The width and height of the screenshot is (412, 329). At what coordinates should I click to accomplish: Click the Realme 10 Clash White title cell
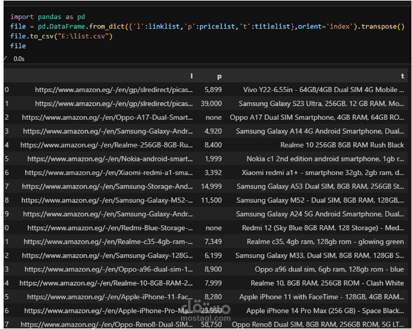pyautogui.click(x=327, y=283)
